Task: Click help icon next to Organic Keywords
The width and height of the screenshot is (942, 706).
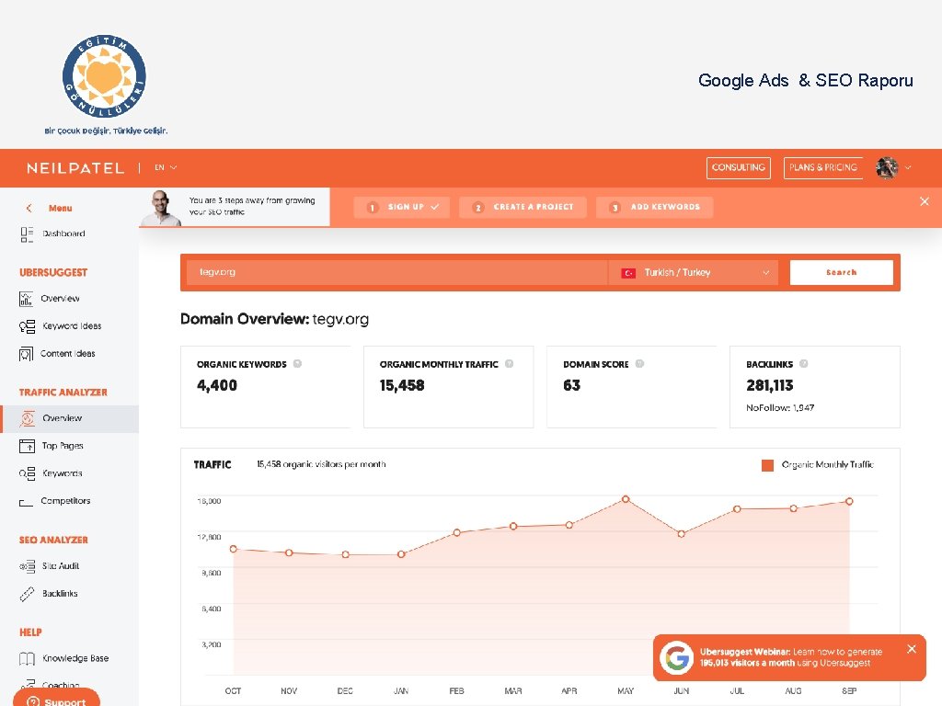Action: [297, 364]
